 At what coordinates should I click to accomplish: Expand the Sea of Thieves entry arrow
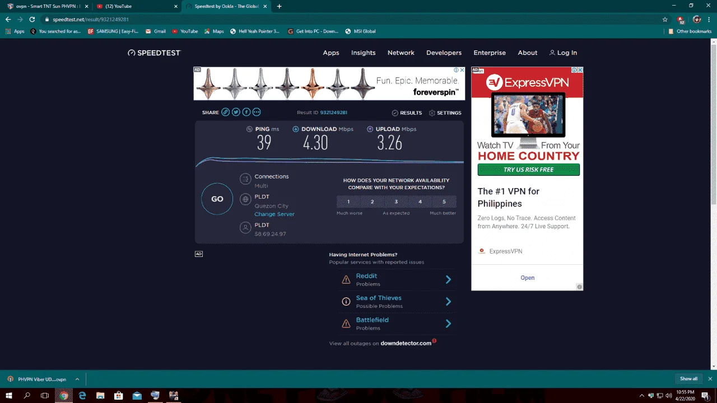[448, 302]
